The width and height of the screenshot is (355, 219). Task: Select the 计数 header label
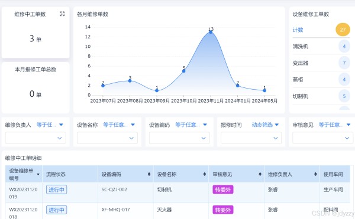point(298,30)
